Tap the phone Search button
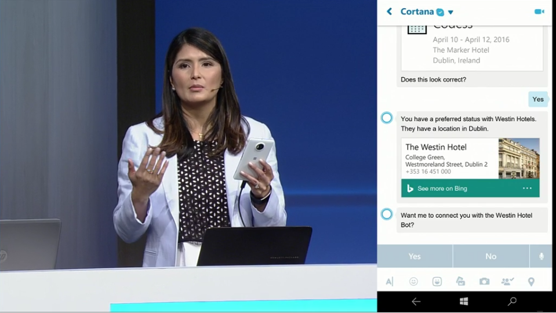The image size is (556, 313). [x=512, y=301]
